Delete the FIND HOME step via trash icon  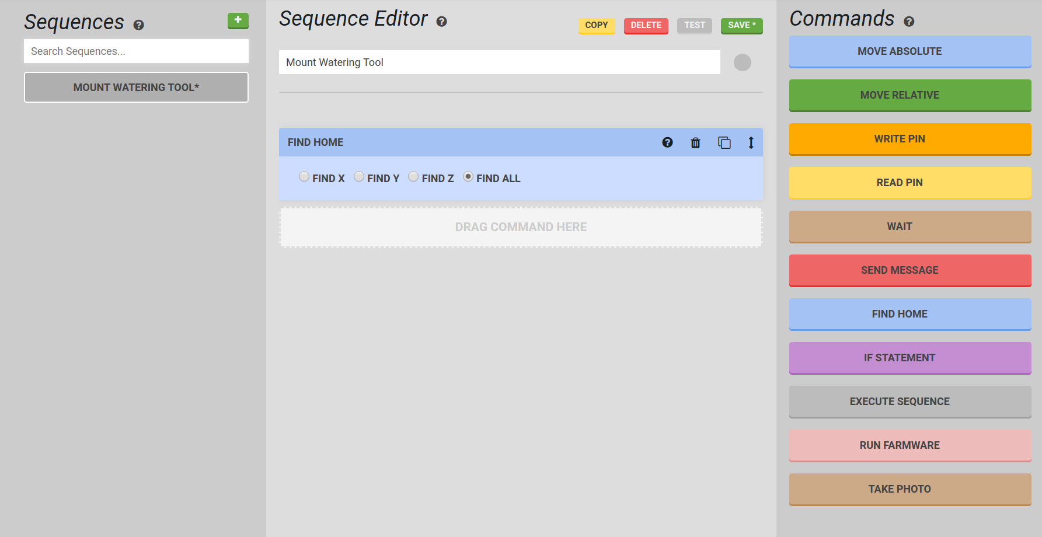tap(695, 142)
